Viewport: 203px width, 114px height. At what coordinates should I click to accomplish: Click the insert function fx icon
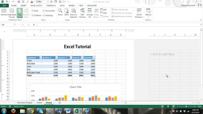34,25
